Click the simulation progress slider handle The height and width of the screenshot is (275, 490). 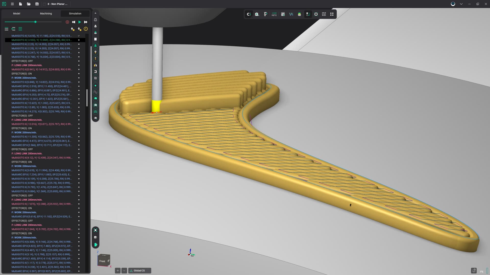pos(35,22)
